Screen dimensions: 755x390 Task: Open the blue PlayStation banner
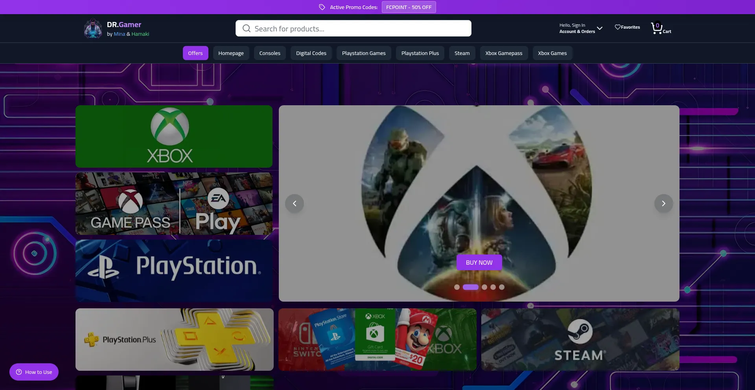point(174,271)
